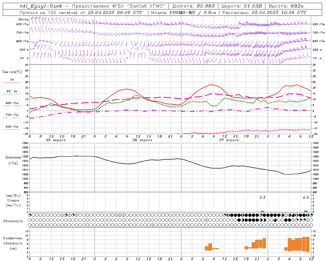Select the Широта: 51.538 value
326x261 pixels.
241,6
